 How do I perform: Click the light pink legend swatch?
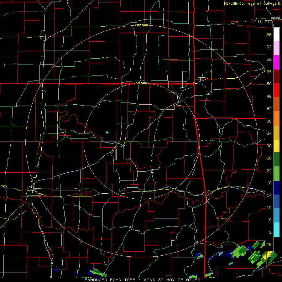pyautogui.click(x=277, y=48)
